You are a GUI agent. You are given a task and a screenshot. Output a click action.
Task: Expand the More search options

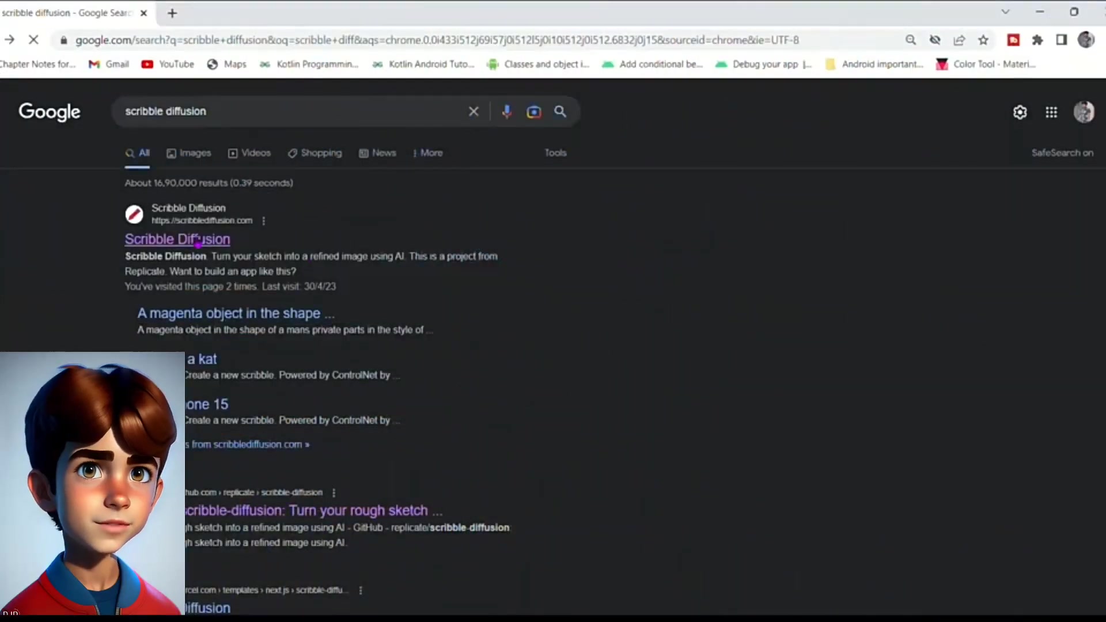(428, 153)
